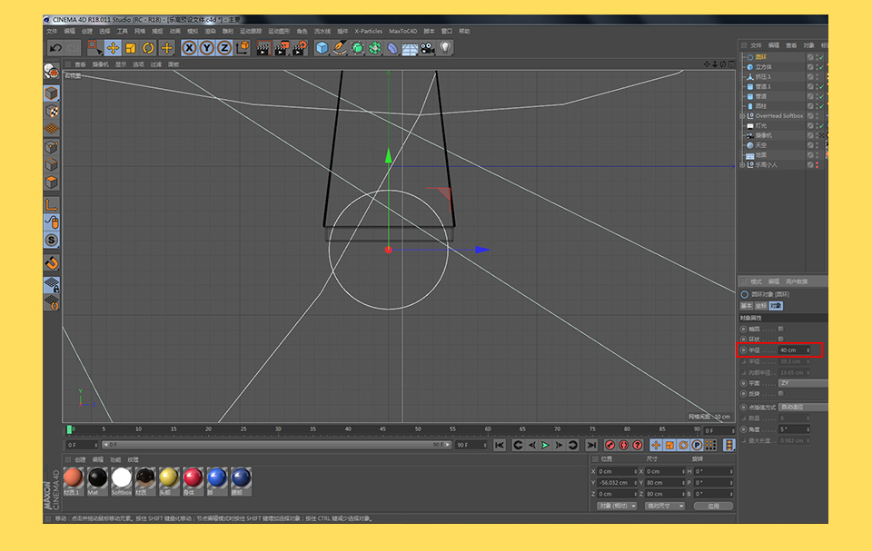This screenshot has width=872, height=551.
Task: Open the 对象 (相对) coordinate dropdown
Action: 617,506
